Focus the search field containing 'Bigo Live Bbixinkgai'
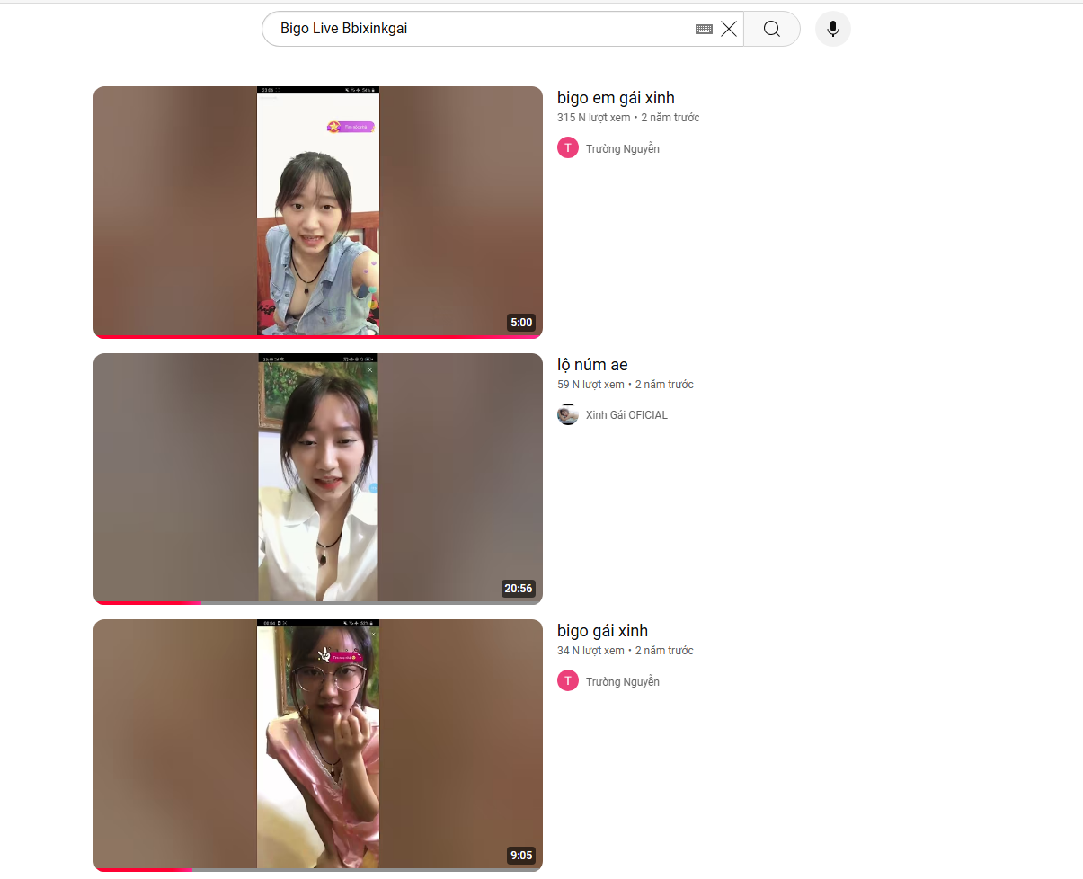 click(x=476, y=29)
